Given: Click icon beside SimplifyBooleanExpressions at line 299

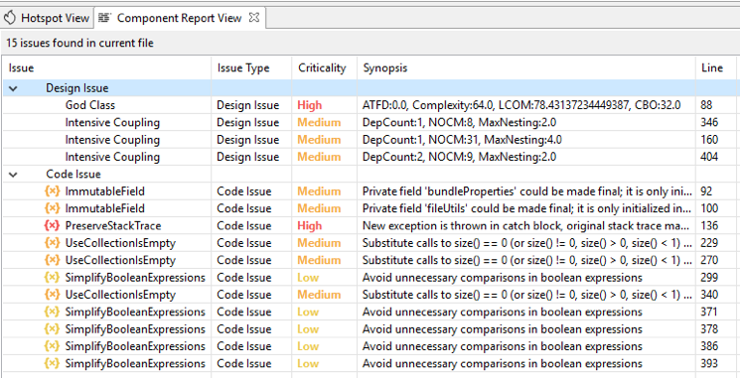Looking at the screenshot, I should pyautogui.click(x=52, y=278).
